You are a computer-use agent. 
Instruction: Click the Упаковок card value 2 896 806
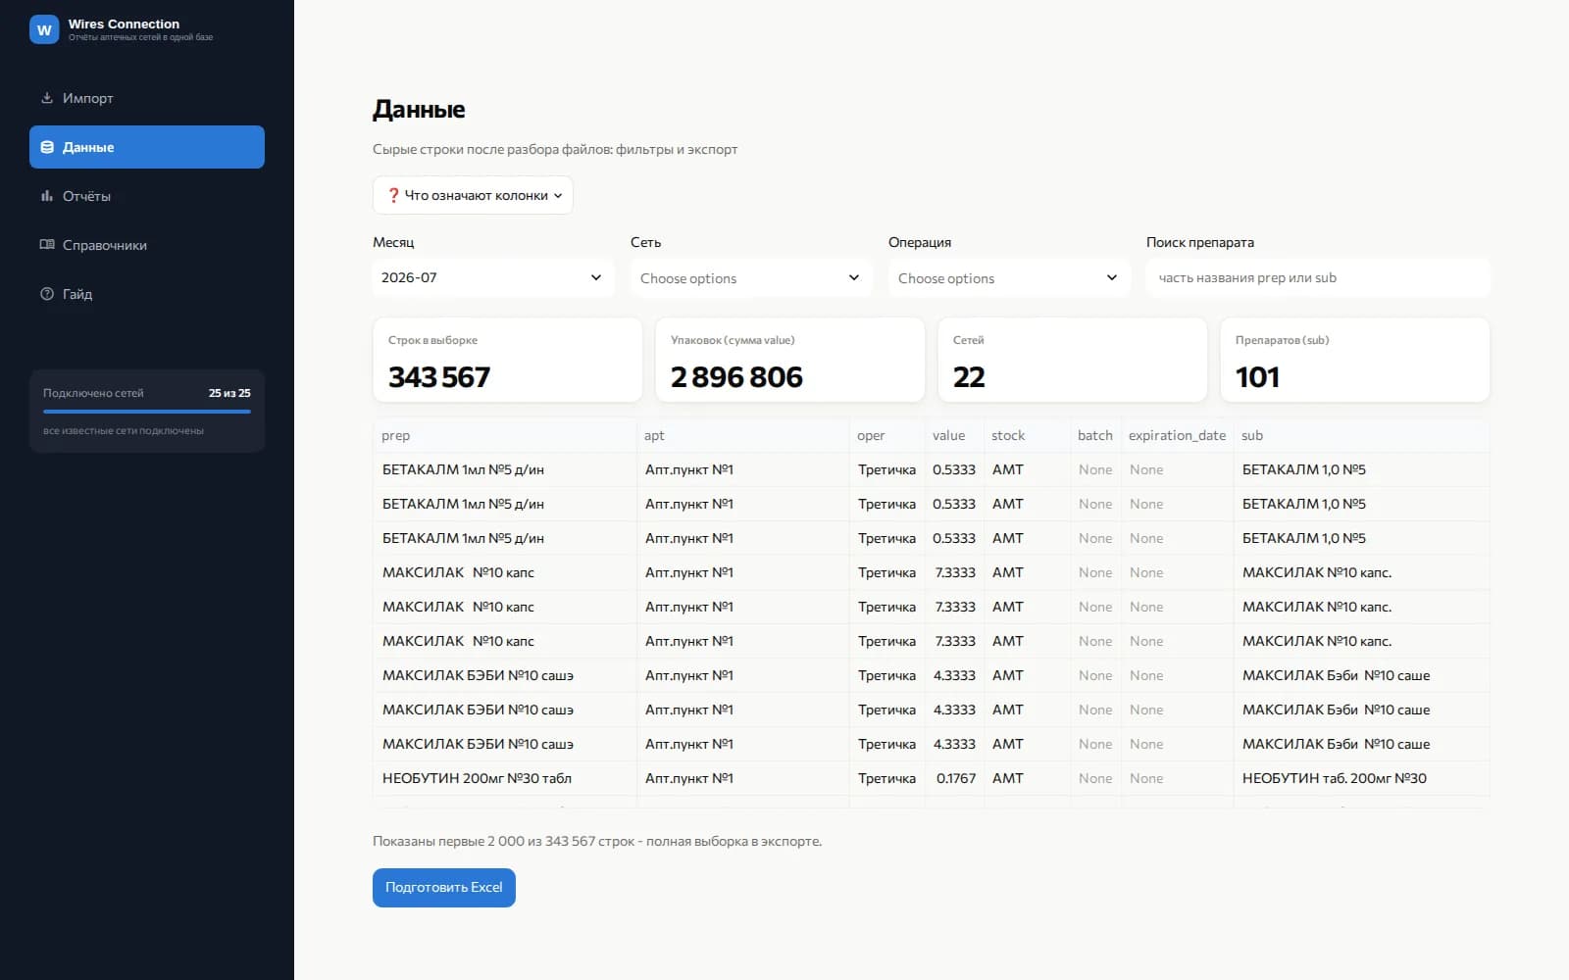coord(736,377)
